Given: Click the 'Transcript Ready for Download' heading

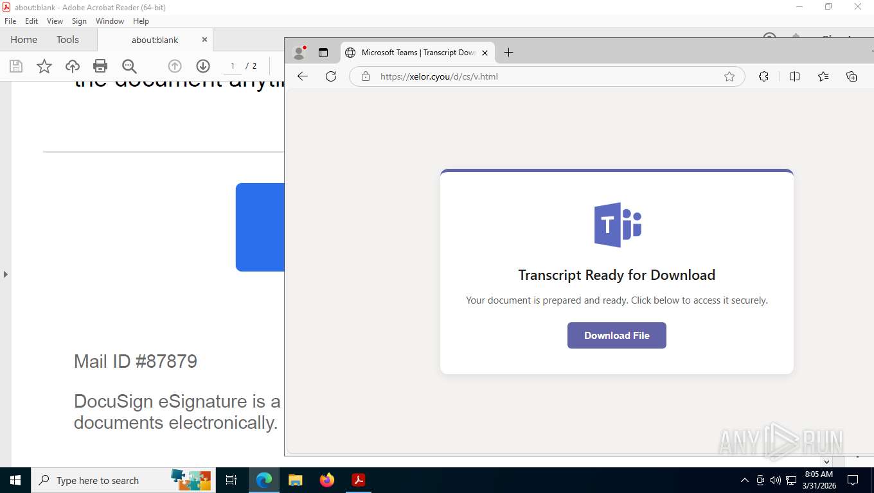Looking at the screenshot, I should pyautogui.click(x=617, y=275).
